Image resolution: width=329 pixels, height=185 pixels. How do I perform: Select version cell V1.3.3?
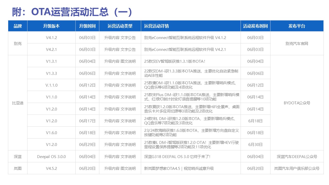[51, 73]
